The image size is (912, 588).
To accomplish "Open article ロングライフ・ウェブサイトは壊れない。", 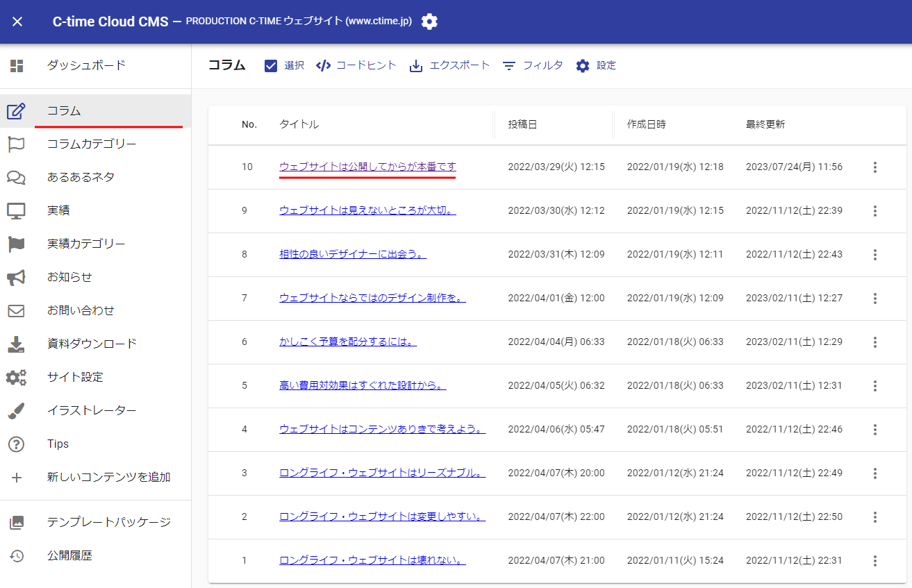I will click(x=372, y=560).
